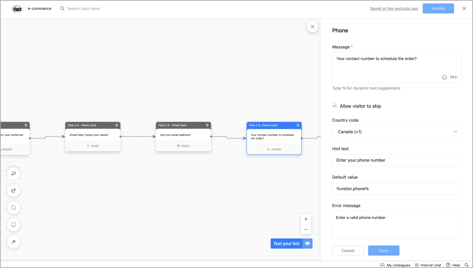Click the Test your bot button

286,244
